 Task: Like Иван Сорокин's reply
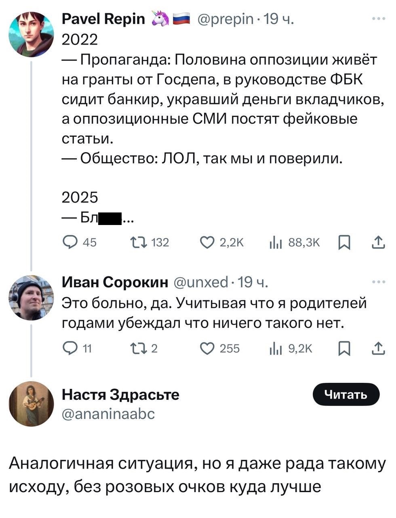(208, 348)
